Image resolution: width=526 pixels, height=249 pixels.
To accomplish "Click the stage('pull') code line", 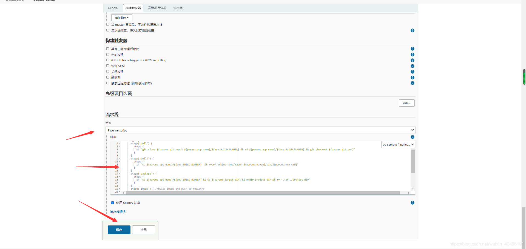I will [x=141, y=144].
